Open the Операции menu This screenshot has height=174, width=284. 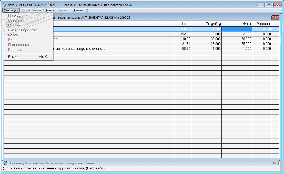(x=11, y=10)
